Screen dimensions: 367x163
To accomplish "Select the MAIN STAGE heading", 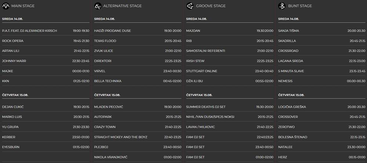I will (x=21, y=6).
